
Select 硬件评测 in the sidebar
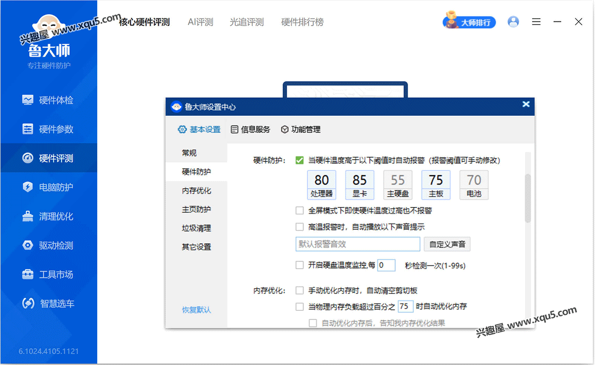click(x=49, y=158)
